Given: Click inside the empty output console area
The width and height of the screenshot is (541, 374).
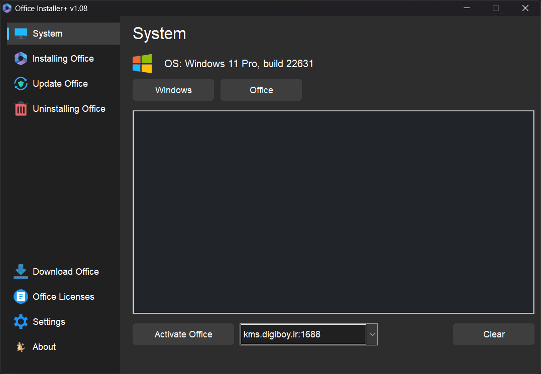Looking at the screenshot, I should [334, 212].
